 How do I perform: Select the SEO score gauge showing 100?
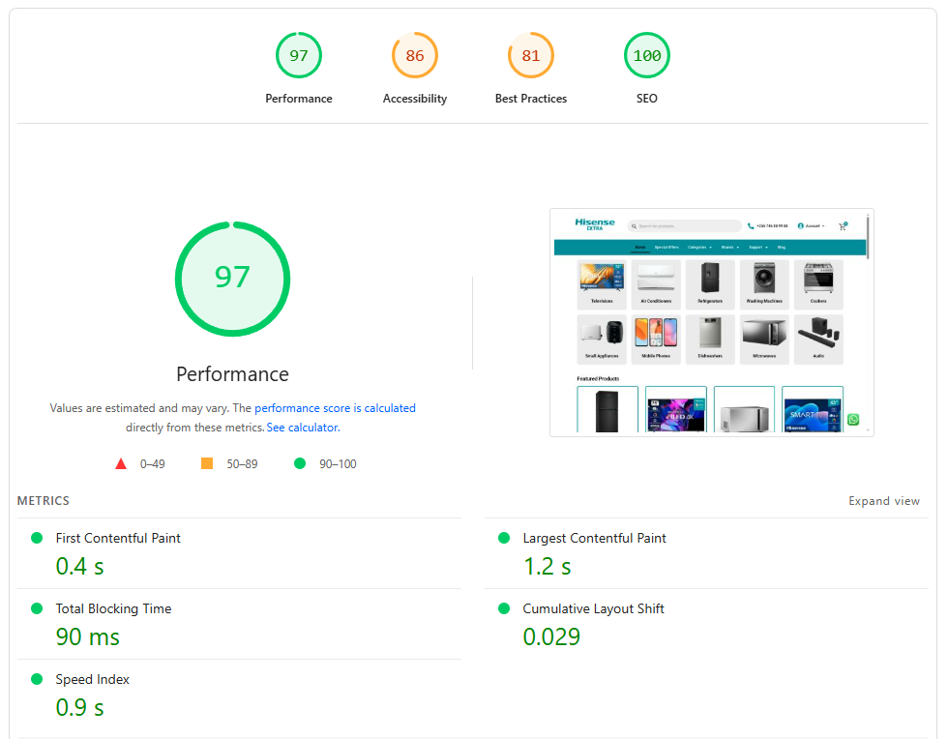pyautogui.click(x=647, y=56)
